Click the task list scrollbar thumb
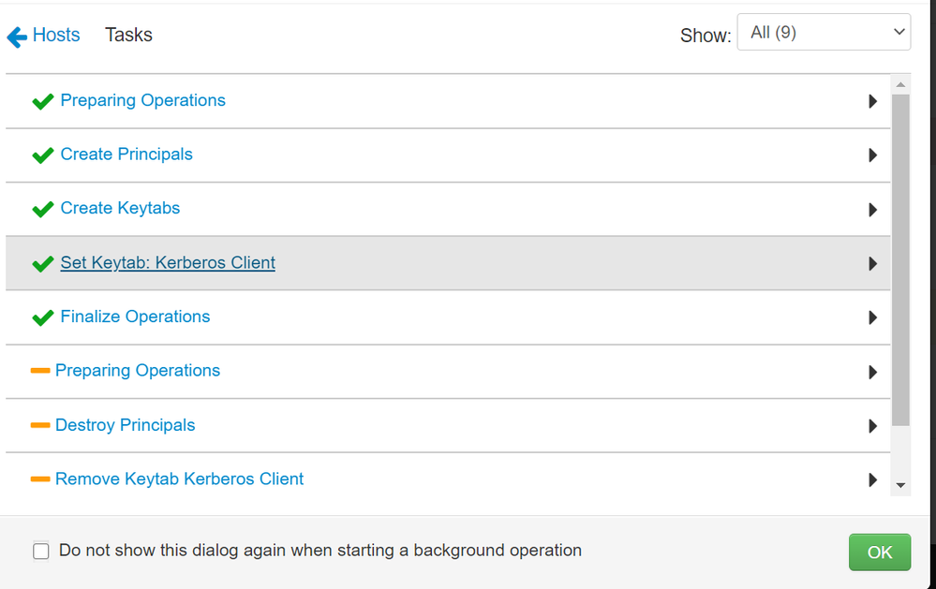The height and width of the screenshot is (589, 936). pos(900,260)
